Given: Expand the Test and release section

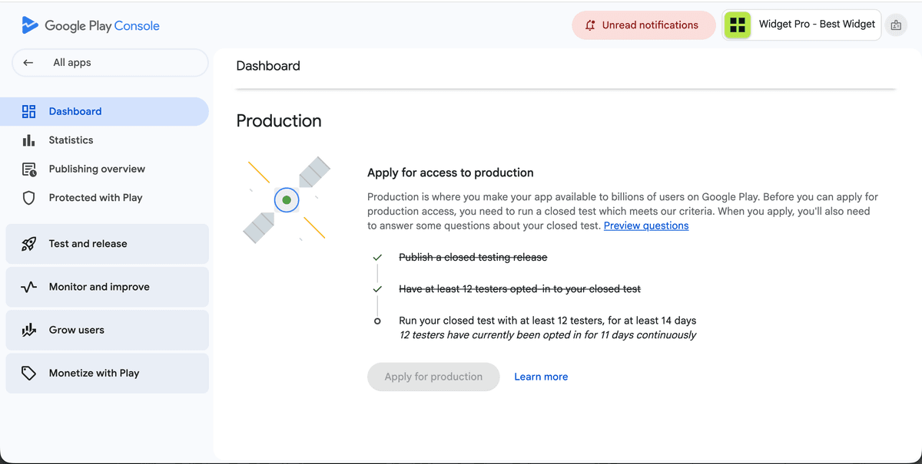Looking at the screenshot, I should coord(107,244).
